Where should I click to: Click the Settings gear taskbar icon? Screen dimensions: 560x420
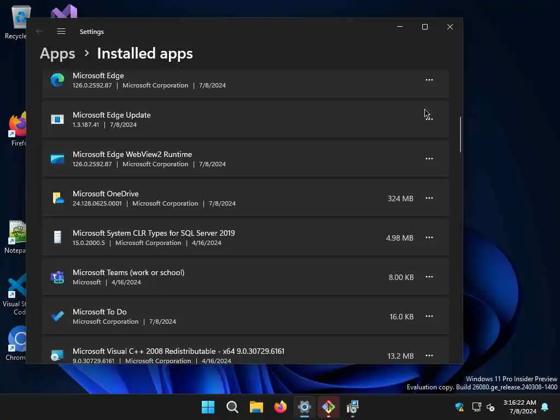click(x=304, y=407)
